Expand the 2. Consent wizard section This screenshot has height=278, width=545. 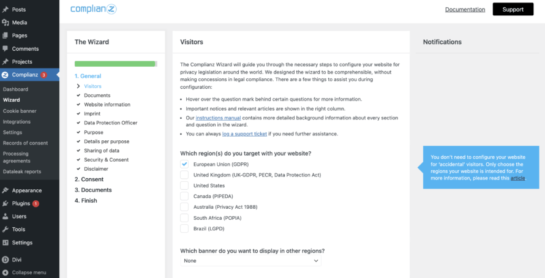(x=89, y=179)
